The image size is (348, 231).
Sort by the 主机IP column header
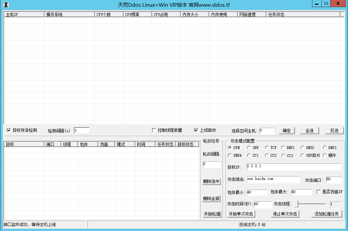[24, 14]
